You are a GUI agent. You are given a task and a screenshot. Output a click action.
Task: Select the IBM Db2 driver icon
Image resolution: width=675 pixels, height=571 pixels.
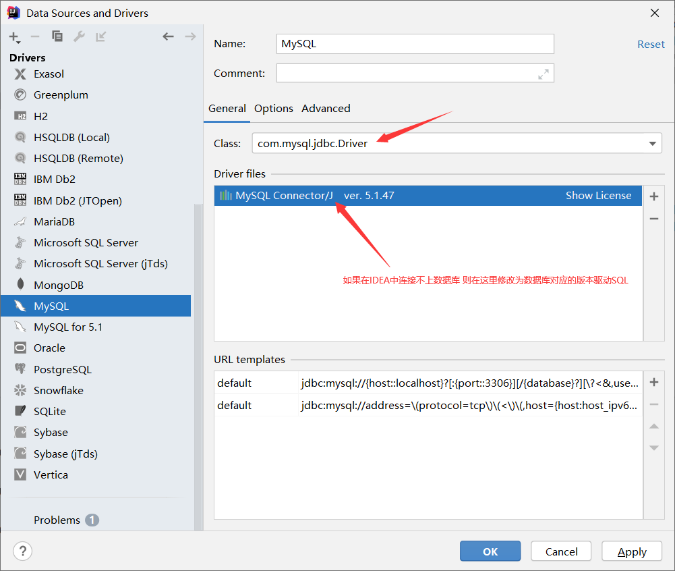coord(20,179)
